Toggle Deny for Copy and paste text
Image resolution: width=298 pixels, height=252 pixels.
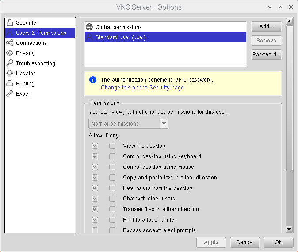112,178
